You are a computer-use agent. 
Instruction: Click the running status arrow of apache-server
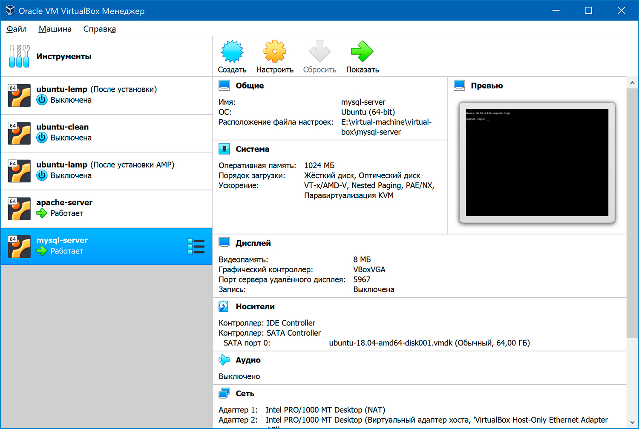[x=42, y=213]
